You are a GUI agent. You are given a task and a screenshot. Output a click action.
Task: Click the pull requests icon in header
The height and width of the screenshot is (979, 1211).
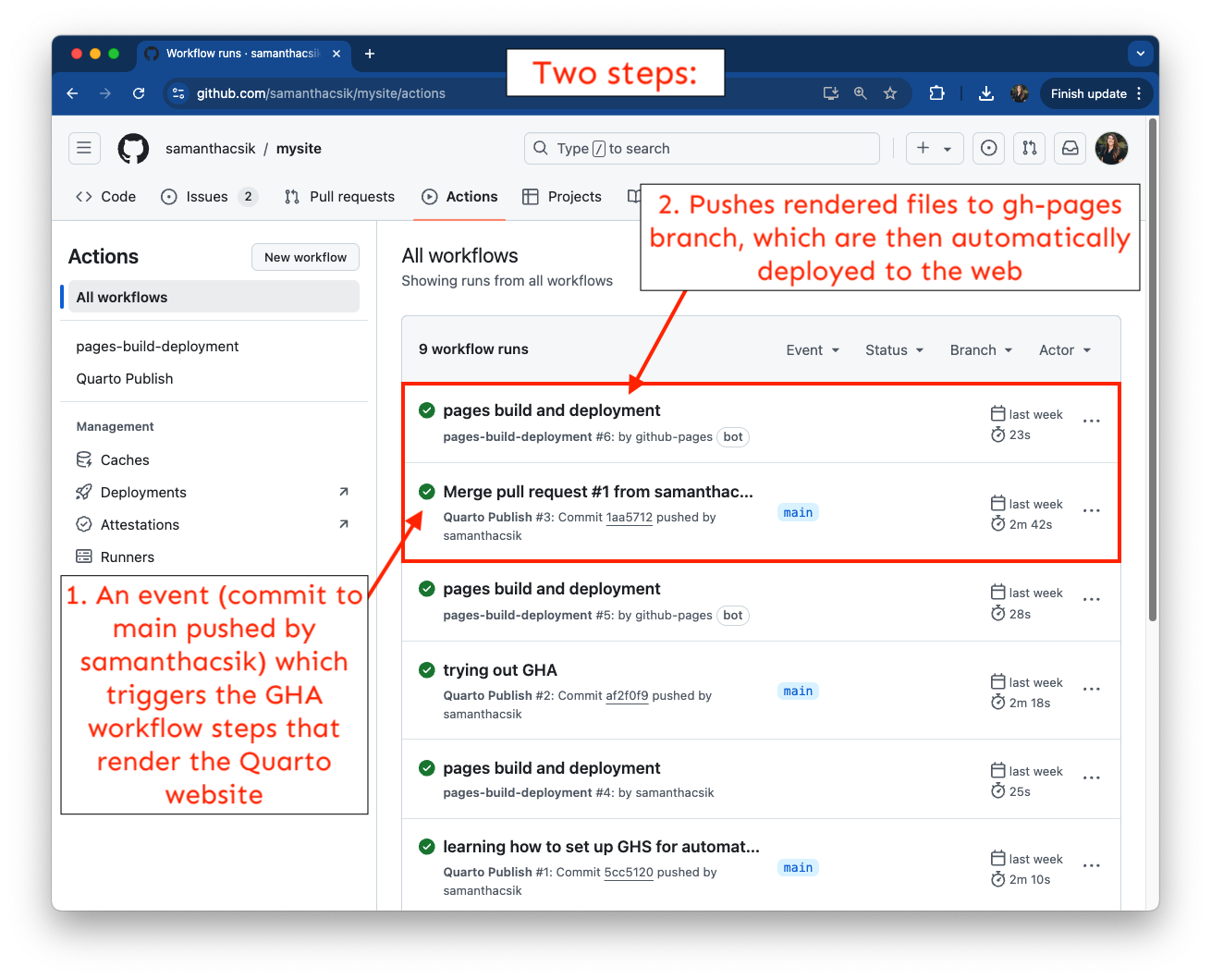[x=1029, y=148]
